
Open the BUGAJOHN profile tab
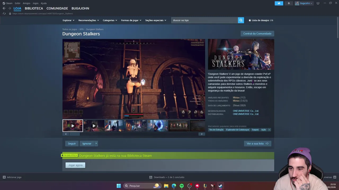click(x=80, y=8)
